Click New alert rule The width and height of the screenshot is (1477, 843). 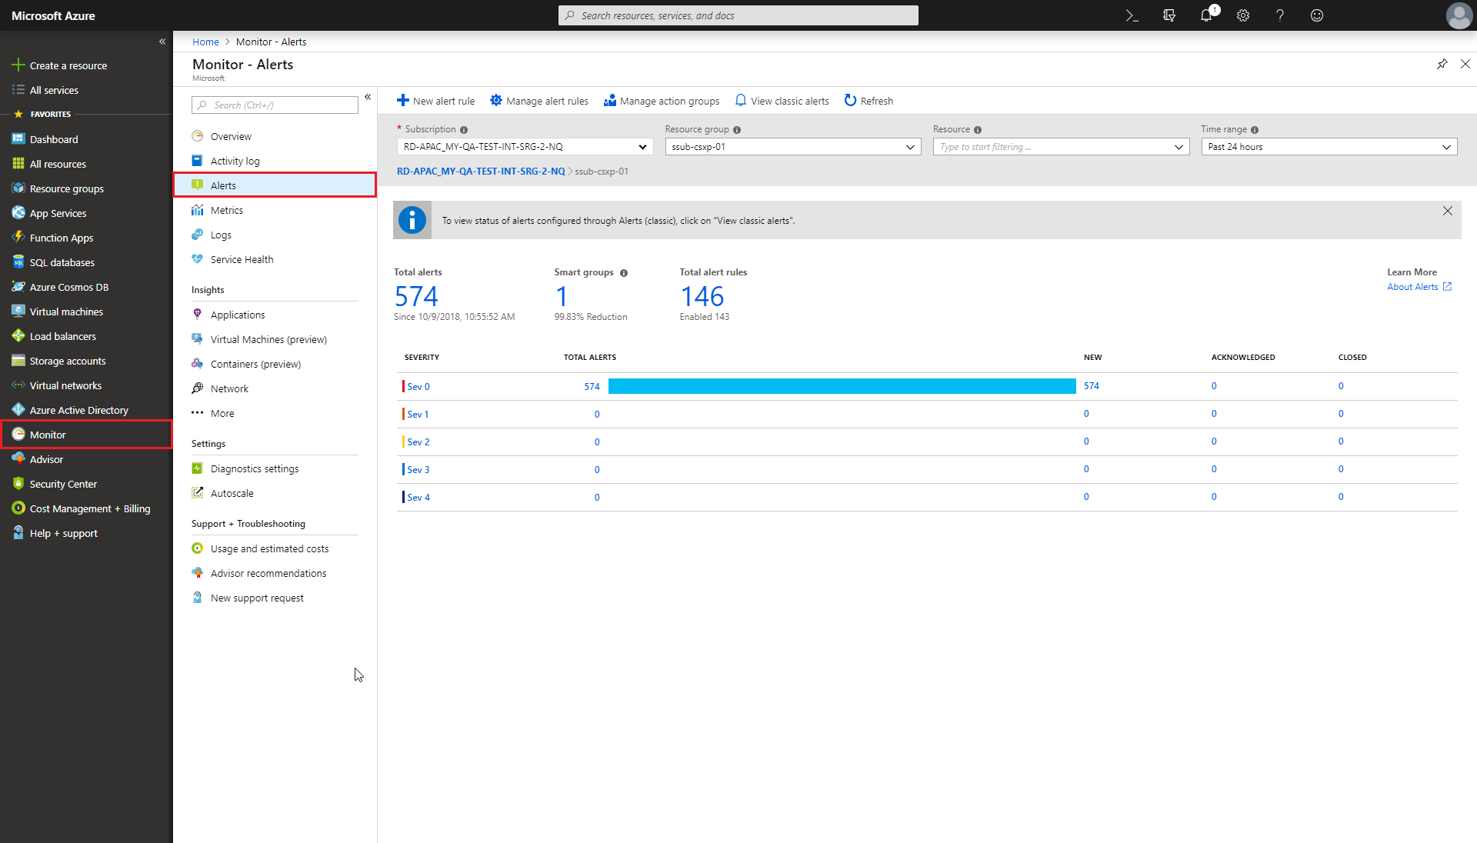[435, 101]
